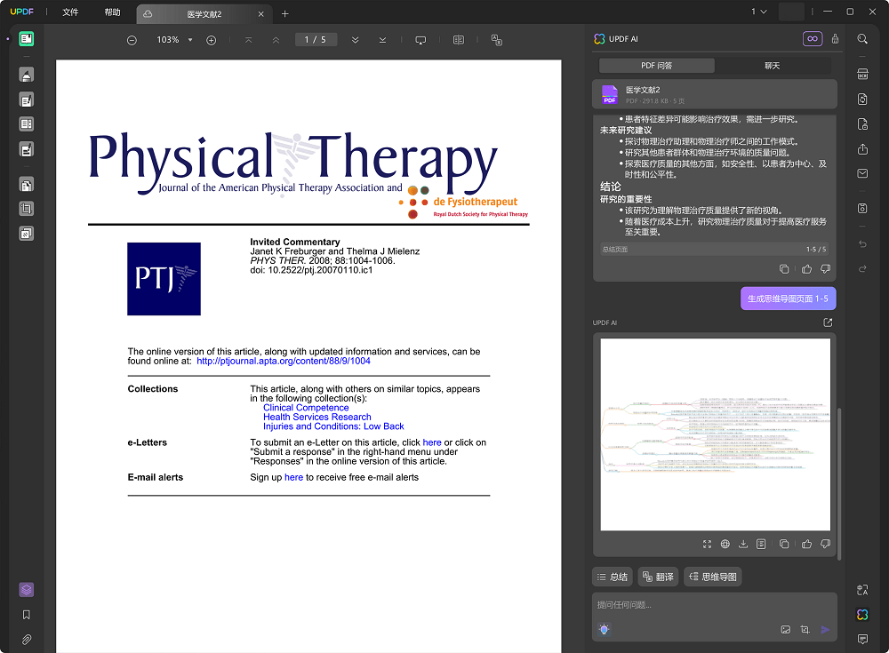889x653 pixels.
Task: Open the toolbar translate icon
Action: [x=497, y=40]
